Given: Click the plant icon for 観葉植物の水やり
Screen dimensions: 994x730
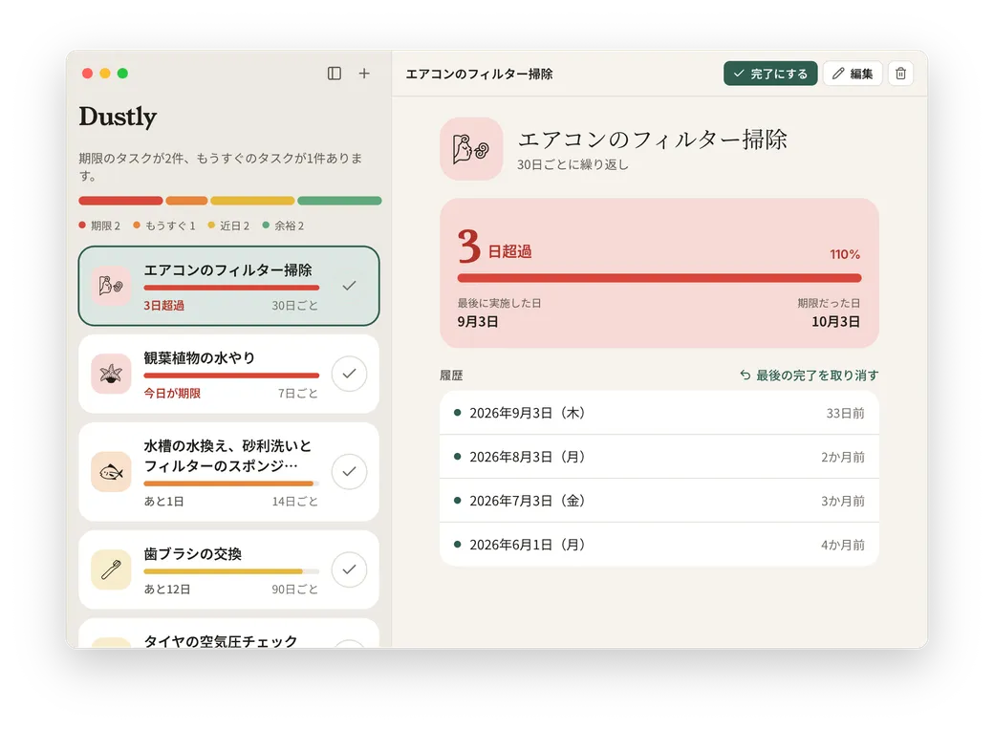Looking at the screenshot, I should (111, 374).
